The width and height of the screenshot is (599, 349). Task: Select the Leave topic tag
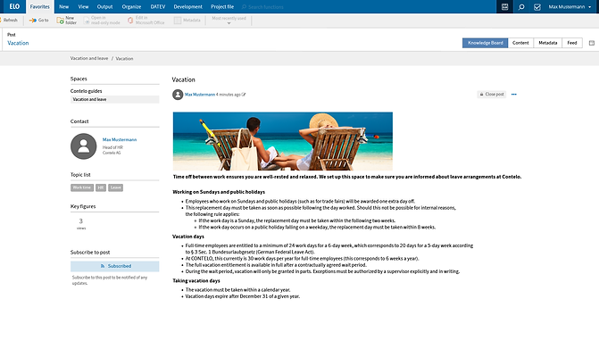(115, 187)
